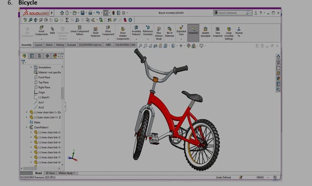Screen dimensions: 312x186
Task: Click the Reference Geometry tool
Action: [x=148, y=30]
